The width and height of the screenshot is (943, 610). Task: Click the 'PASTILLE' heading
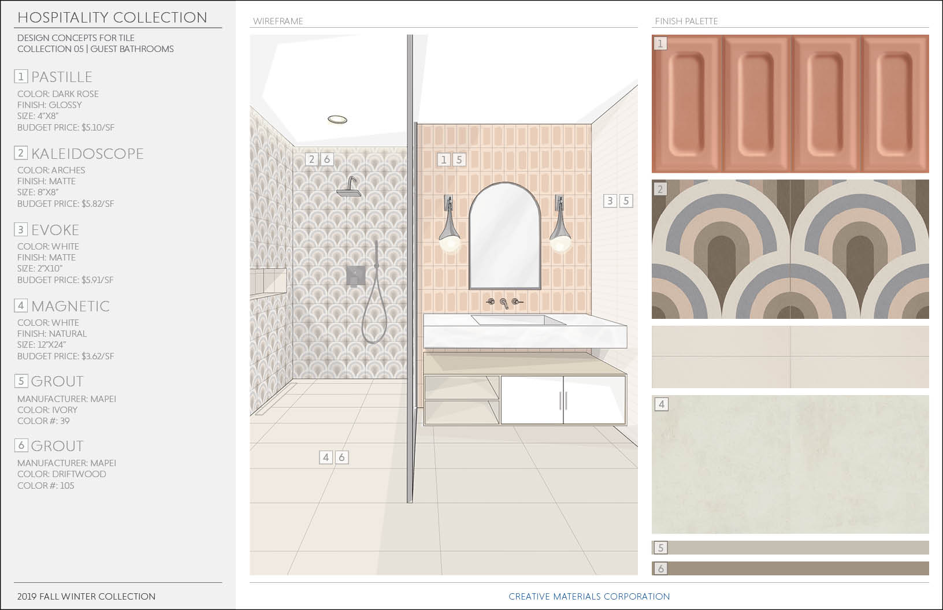tap(62, 77)
